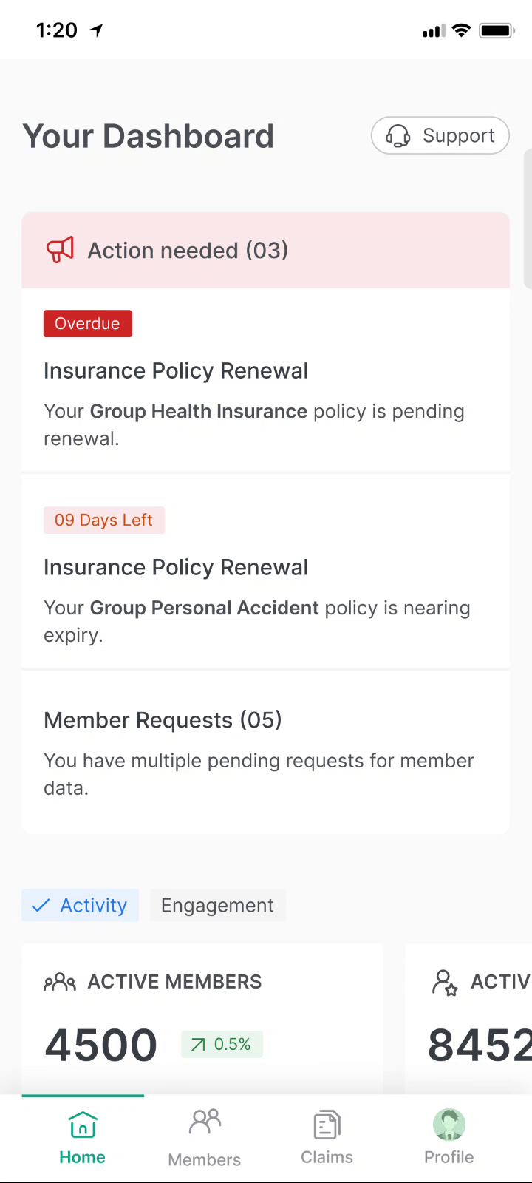Tap the megaphone icon in Action needed
This screenshot has height=1183, width=532.
(61, 250)
